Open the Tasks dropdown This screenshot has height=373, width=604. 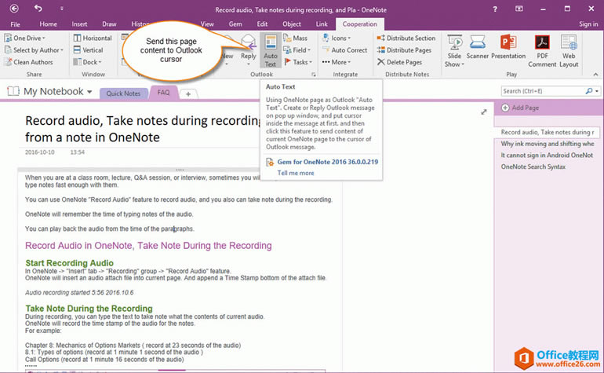[298, 62]
